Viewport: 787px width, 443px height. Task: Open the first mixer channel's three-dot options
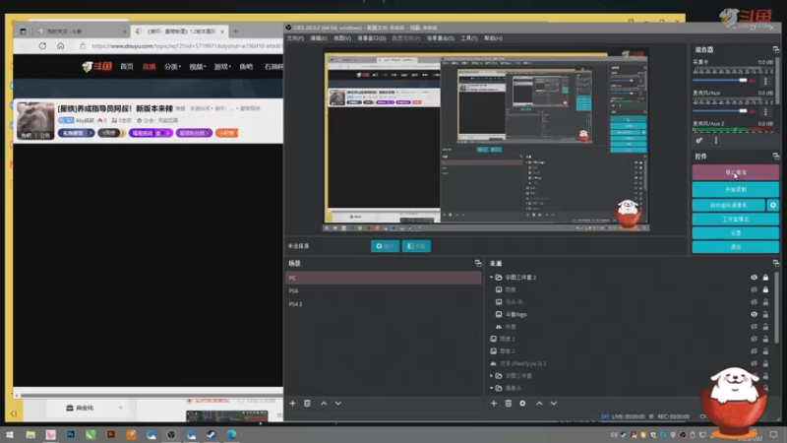click(765, 81)
